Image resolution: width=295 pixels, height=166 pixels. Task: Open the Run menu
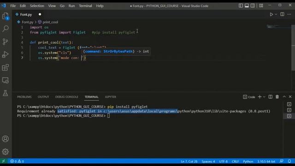[x=71, y=6]
